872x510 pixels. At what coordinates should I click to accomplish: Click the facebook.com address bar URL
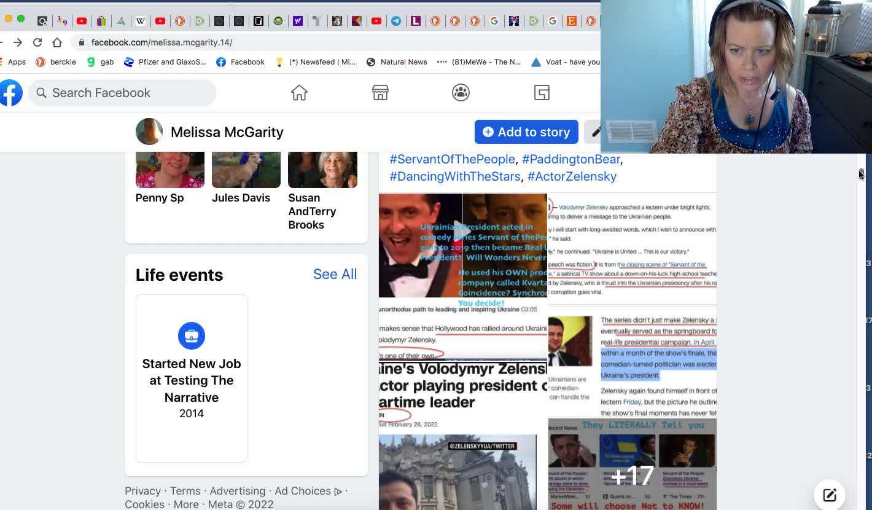coord(162,42)
